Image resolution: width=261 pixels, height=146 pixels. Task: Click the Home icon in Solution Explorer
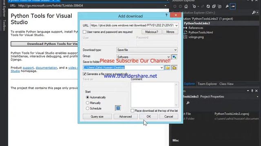tap(186, 6)
